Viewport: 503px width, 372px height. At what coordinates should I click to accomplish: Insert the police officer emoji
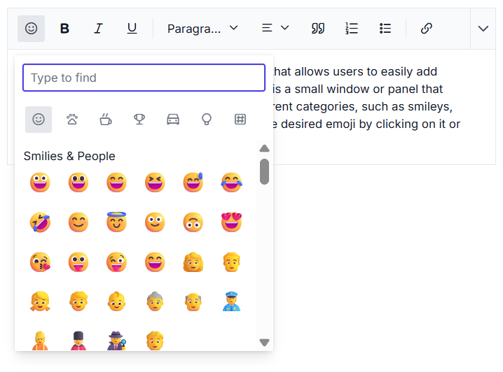pyautogui.click(x=231, y=301)
